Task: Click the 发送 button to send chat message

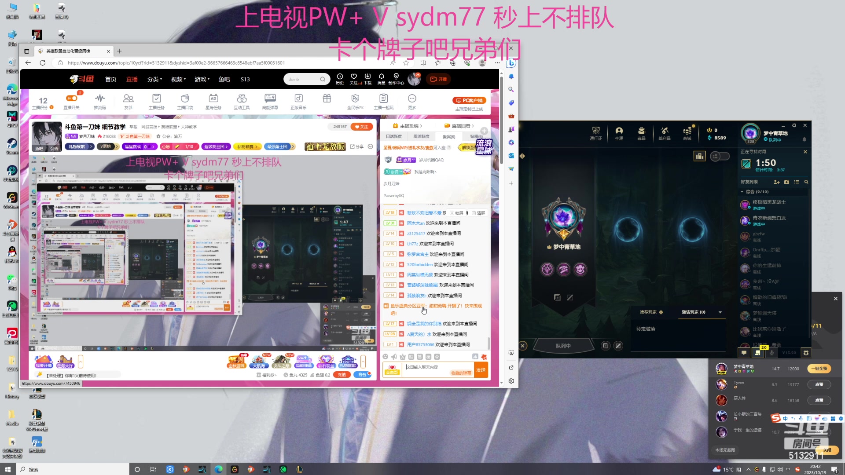Action: pyautogui.click(x=481, y=370)
